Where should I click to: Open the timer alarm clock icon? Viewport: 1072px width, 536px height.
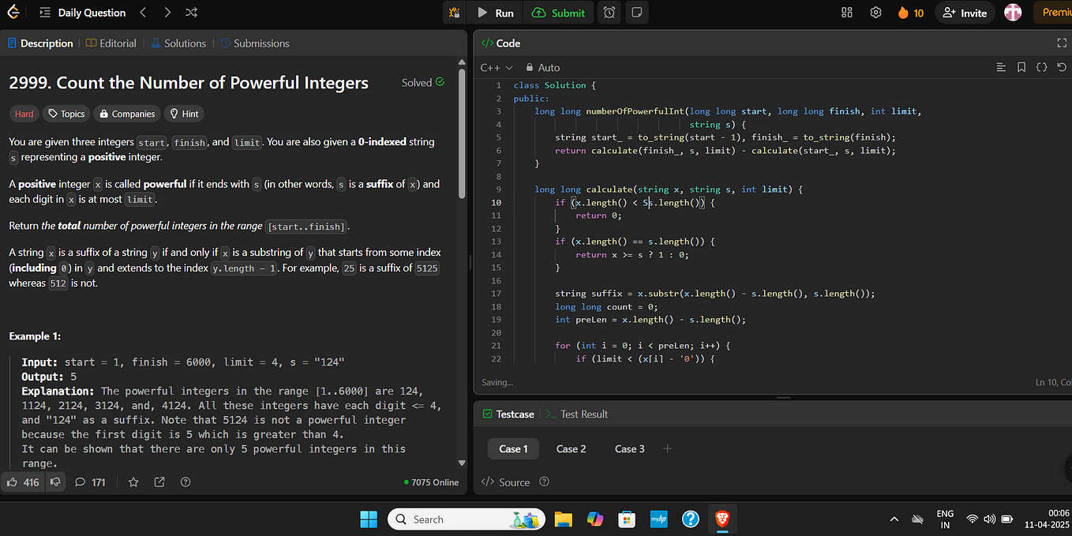(609, 13)
